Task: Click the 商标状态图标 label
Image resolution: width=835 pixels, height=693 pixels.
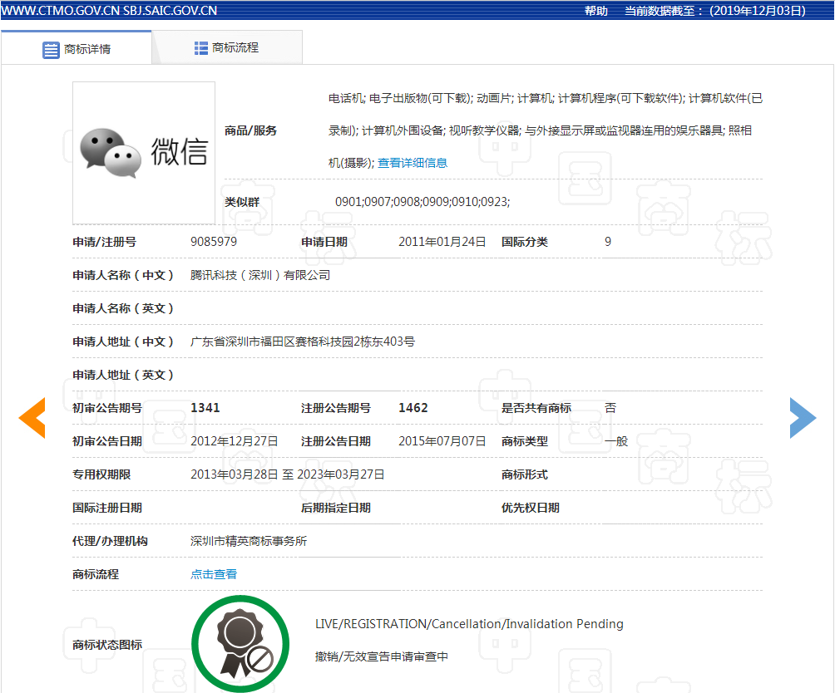Action: pos(107,645)
